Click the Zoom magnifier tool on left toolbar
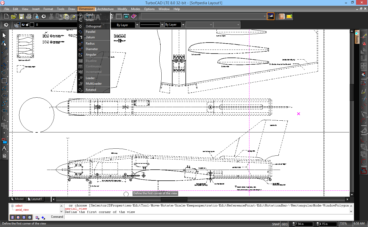Image resolution: width=368 pixels, height=227 pixels. click(4, 118)
